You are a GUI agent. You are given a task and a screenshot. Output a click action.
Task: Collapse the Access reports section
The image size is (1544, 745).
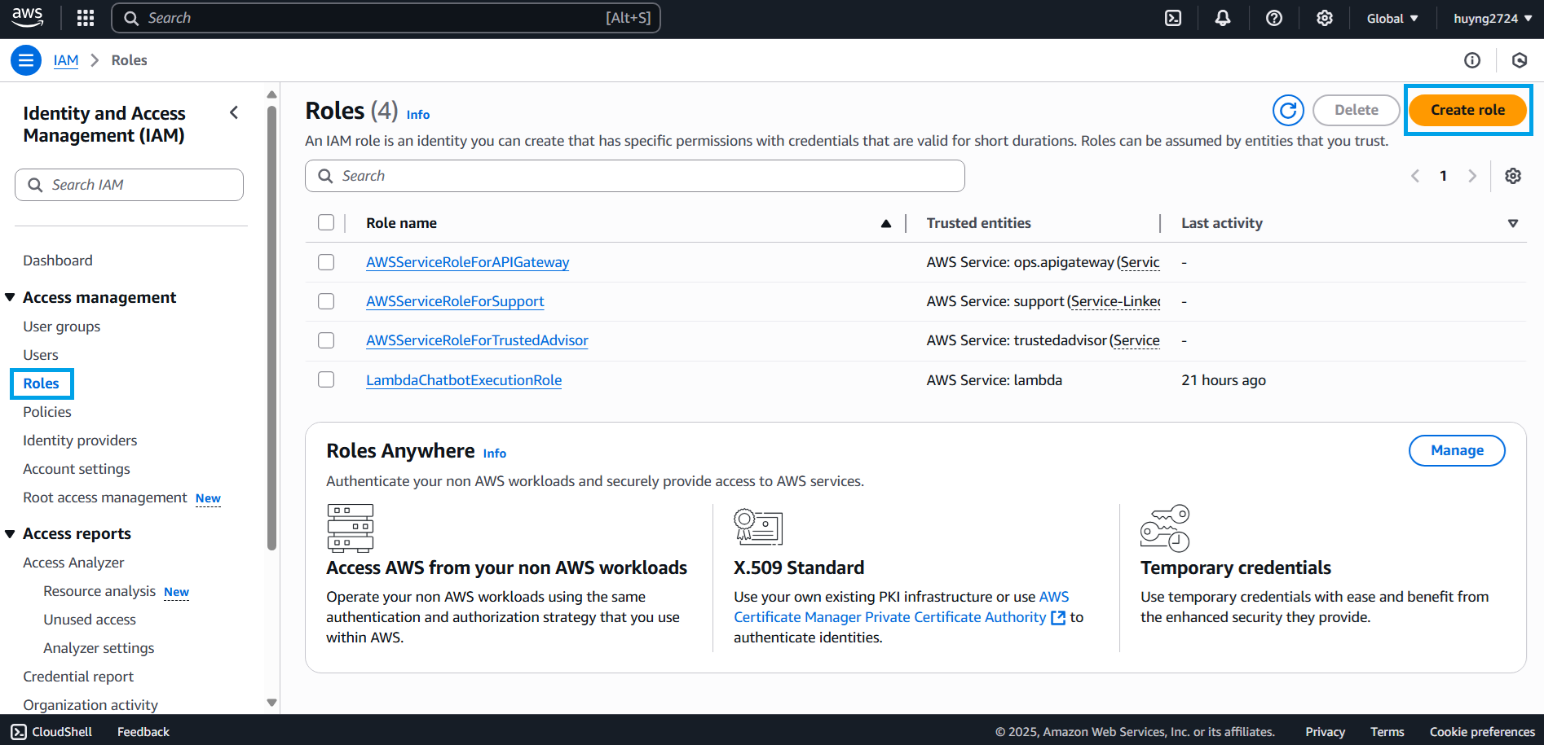pyautogui.click(x=10, y=533)
